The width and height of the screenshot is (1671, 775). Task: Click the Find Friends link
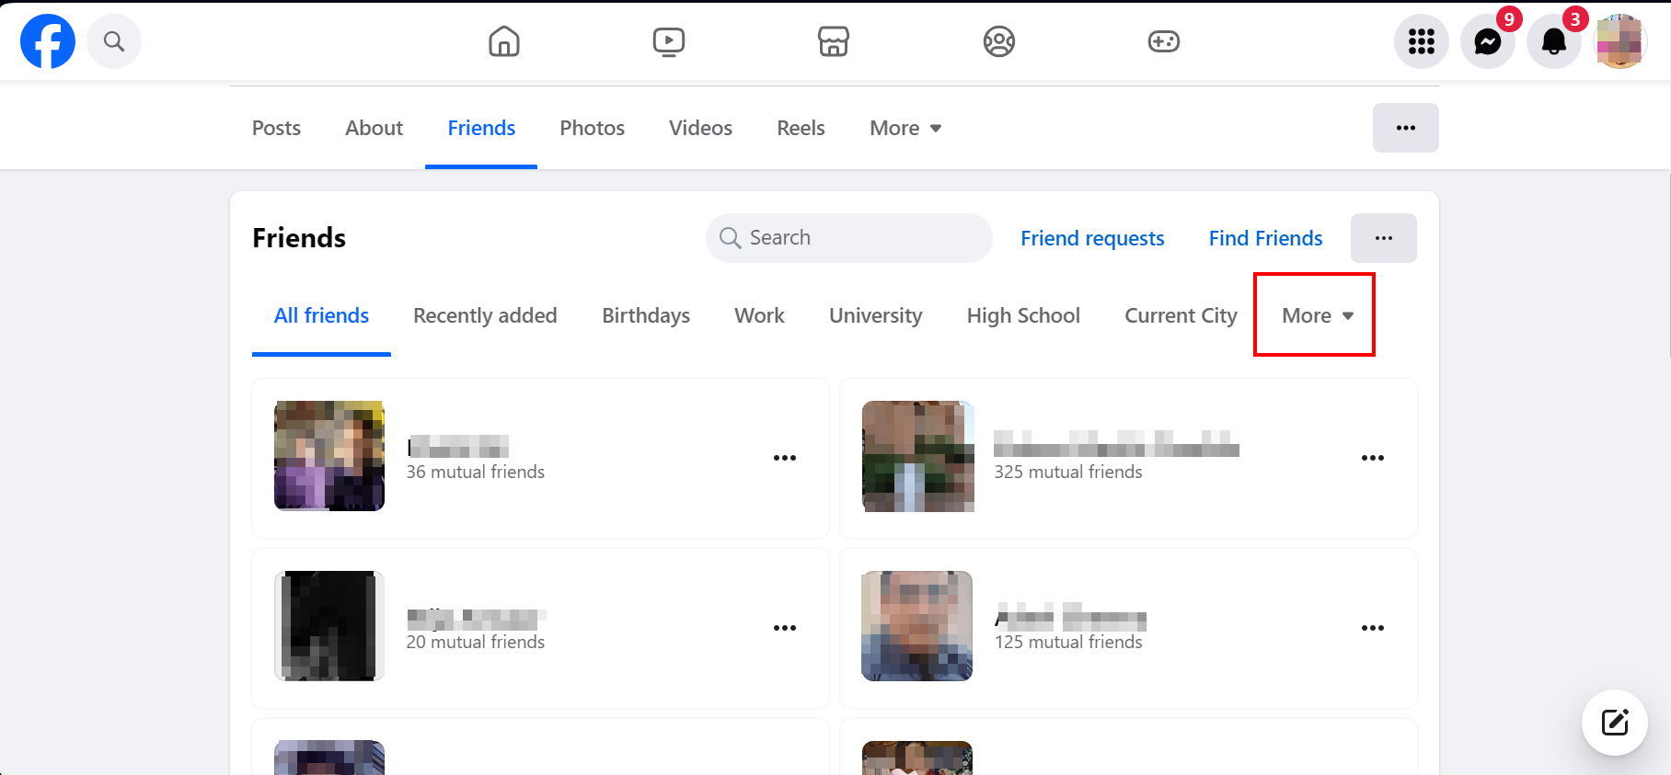[x=1265, y=238]
